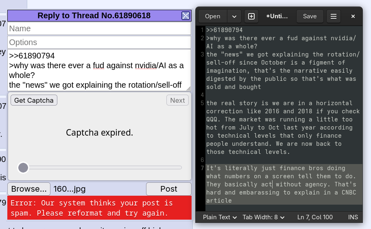The image size is (371, 229).
Task: Open a file in text editor
Action: [212, 16]
